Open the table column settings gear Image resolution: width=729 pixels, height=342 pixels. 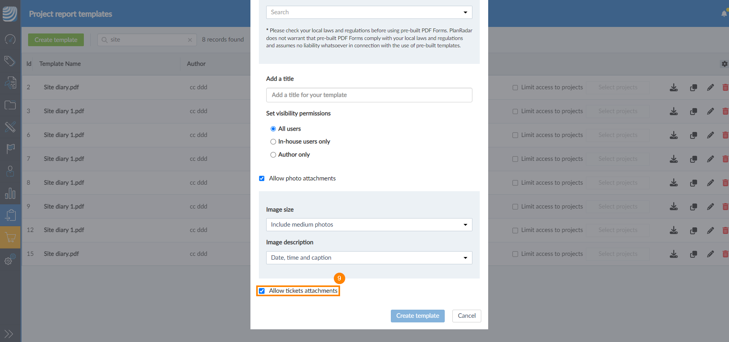[x=724, y=64]
